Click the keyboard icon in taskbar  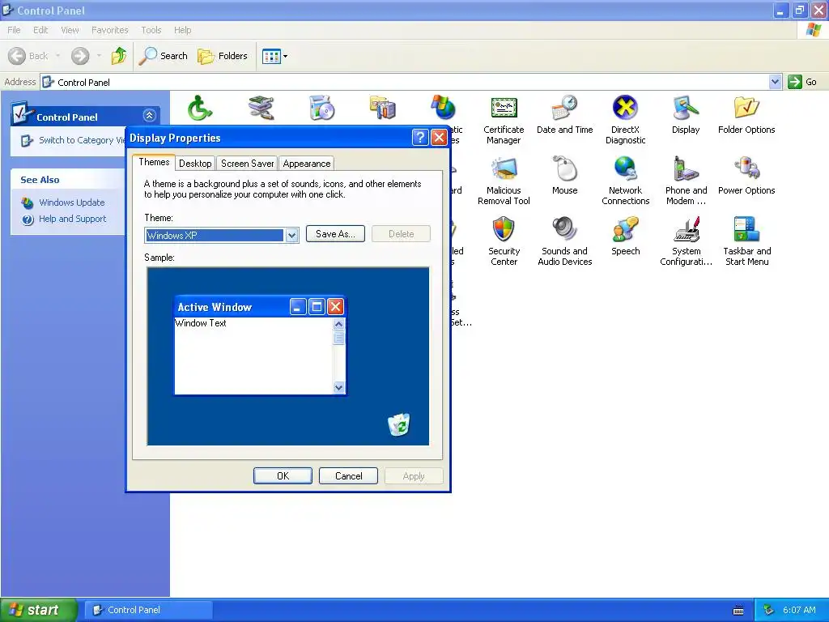[738, 611]
